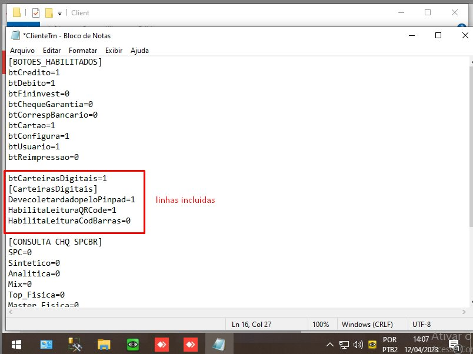The width and height of the screenshot is (473, 354).
Task: Expand the Explorer quick access toolbar dropdown
Action: 59,13
